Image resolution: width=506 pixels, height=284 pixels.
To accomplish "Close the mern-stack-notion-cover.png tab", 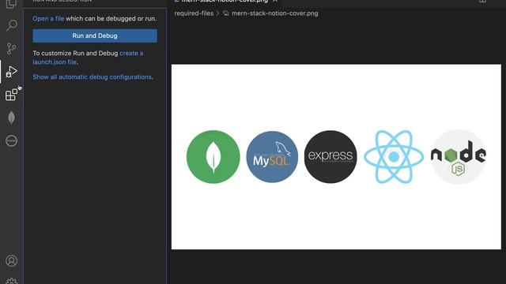I will [275, 2].
